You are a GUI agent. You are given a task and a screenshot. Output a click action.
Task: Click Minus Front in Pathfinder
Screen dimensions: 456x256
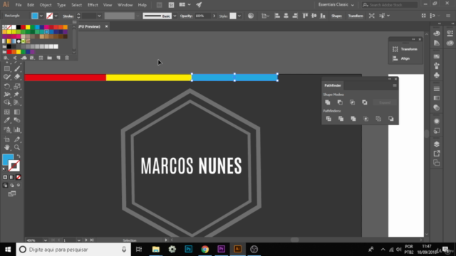tap(340, 102)
